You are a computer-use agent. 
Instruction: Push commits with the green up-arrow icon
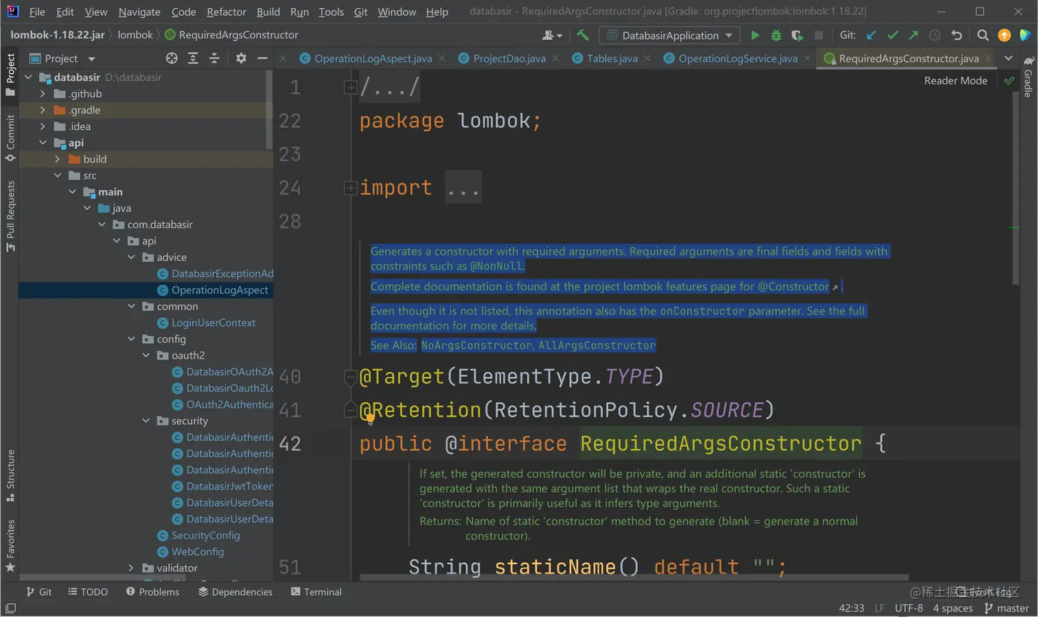913,35
